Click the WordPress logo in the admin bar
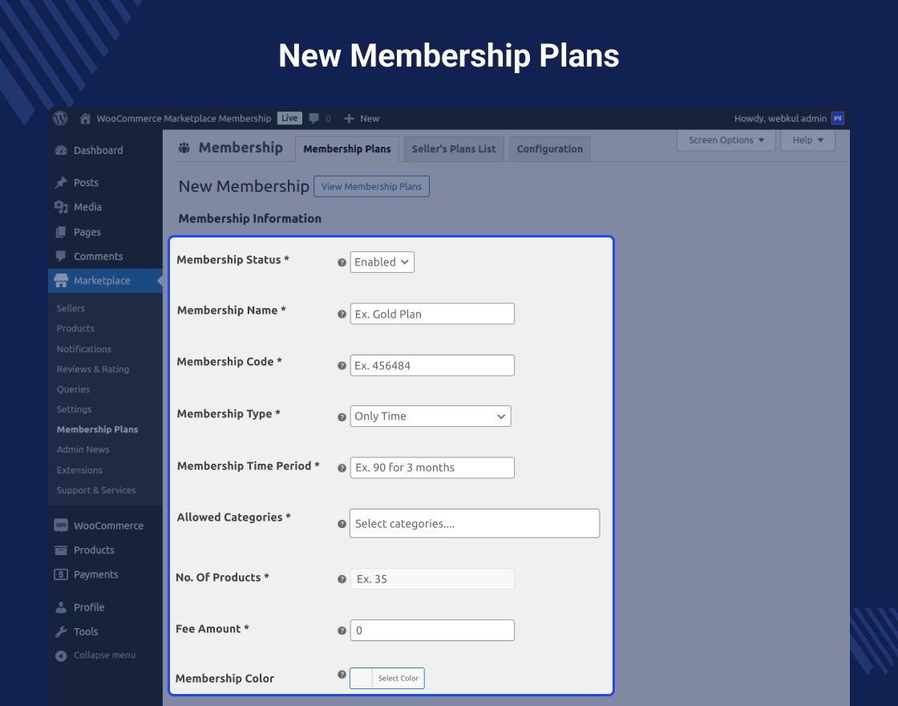 tap(60, 118)
